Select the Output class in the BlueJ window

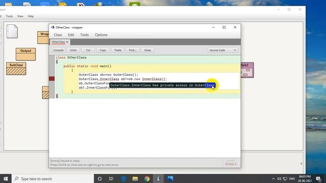25,54
